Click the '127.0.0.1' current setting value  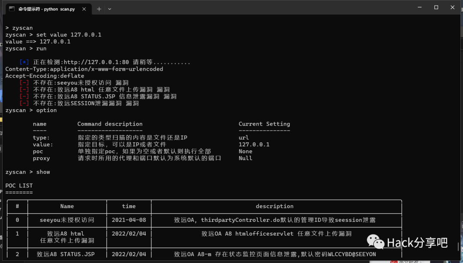click(x=254, y=144)
